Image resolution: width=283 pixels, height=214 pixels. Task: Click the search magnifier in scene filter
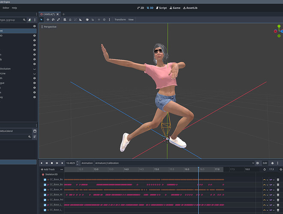pyautogui.click(x=24, y=20)
